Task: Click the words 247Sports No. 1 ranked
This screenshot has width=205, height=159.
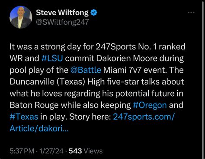Action: (141, 47)
